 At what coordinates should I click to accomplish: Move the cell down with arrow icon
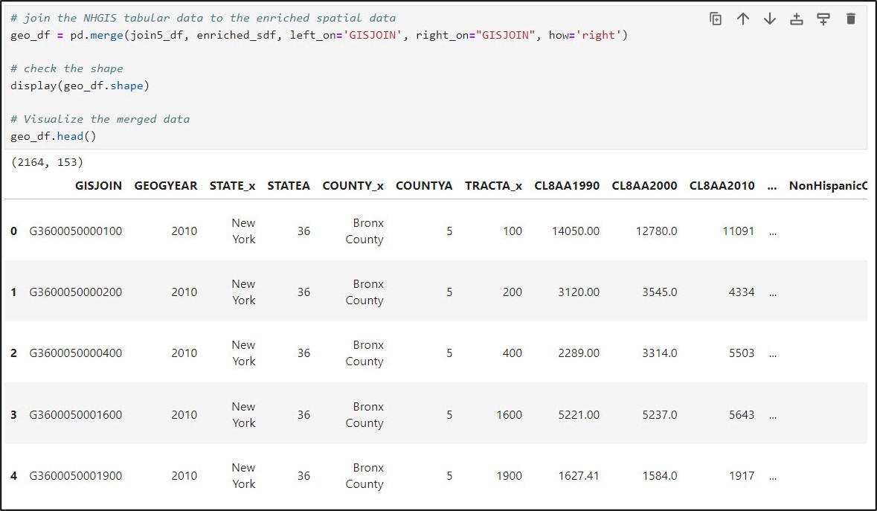tap(770, 19)
